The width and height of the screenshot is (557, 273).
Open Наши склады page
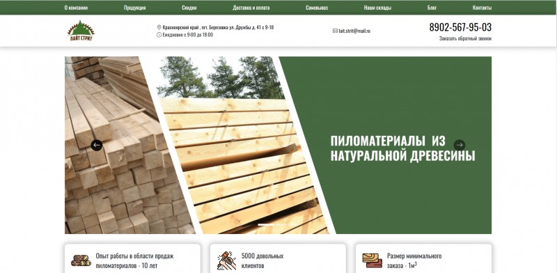click(377, 8)
